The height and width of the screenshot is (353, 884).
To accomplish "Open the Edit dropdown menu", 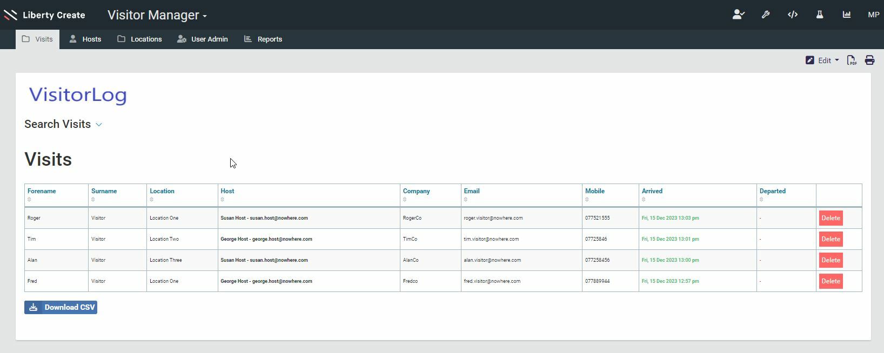I will (x=822, y=60).
